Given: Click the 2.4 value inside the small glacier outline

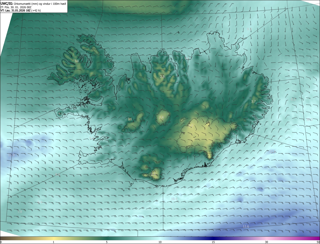Looking at the screenshot, I should click(x=161, y=118).
